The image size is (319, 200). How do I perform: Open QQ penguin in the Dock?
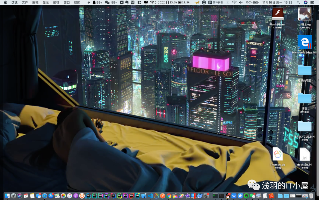228,196
